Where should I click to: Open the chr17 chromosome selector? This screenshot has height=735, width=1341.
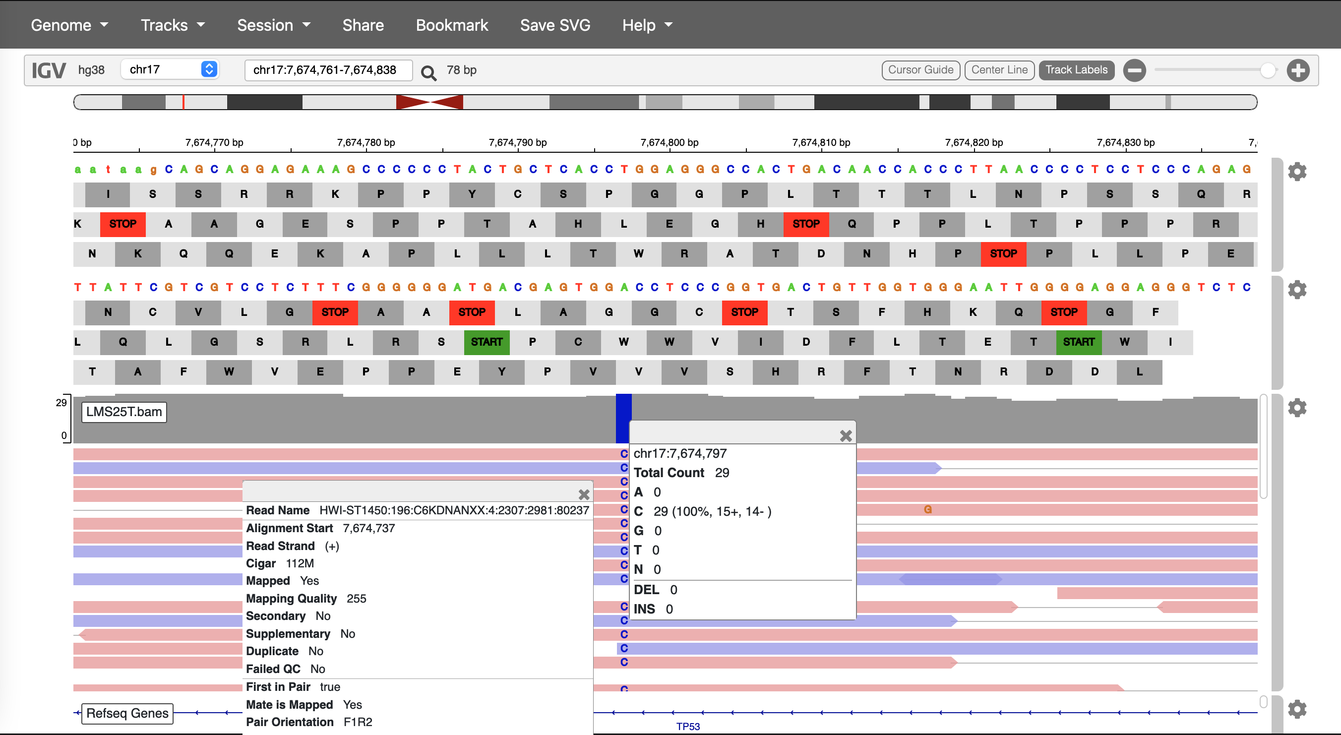pos(170,69)
